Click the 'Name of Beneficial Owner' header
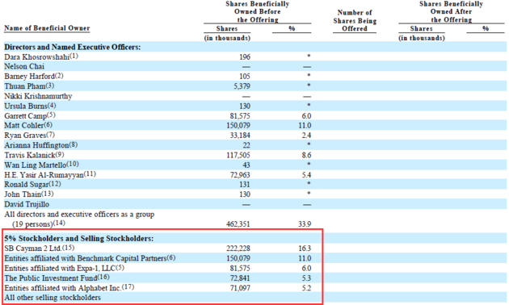The image size is (509, 305). click(x=47, y=28)
